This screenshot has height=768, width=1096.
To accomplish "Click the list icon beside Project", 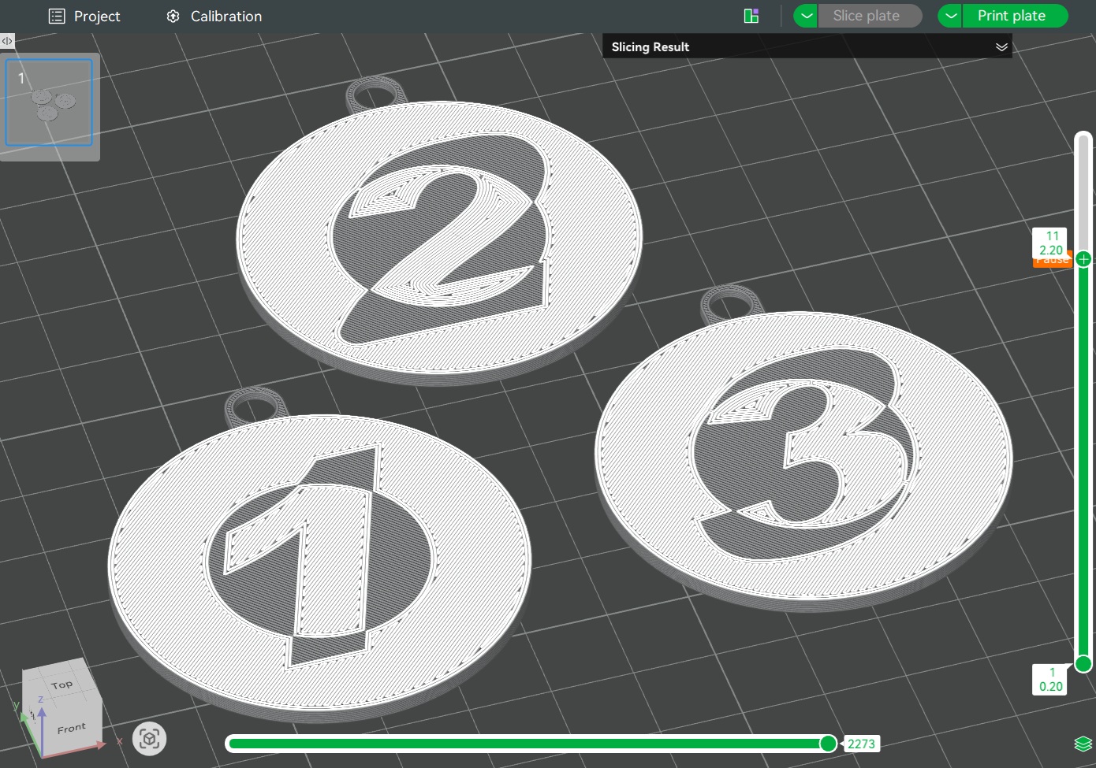I will [57, 17].
